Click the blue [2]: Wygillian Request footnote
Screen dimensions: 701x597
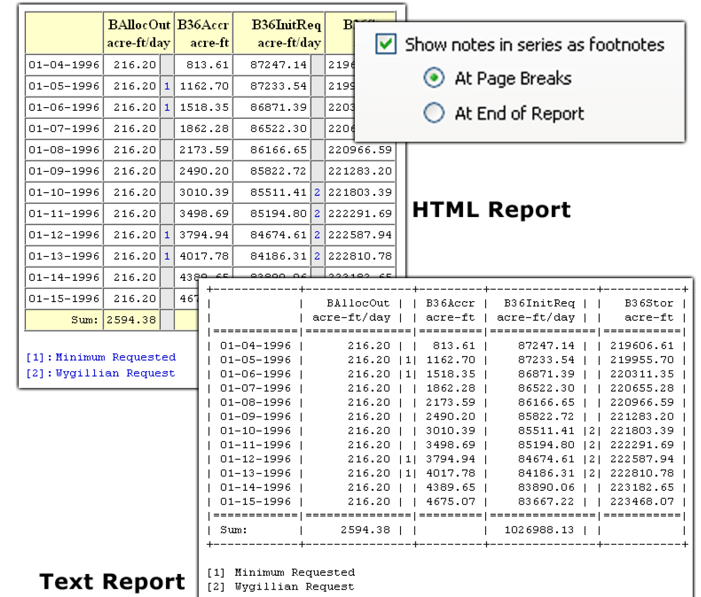coord(100,373)
